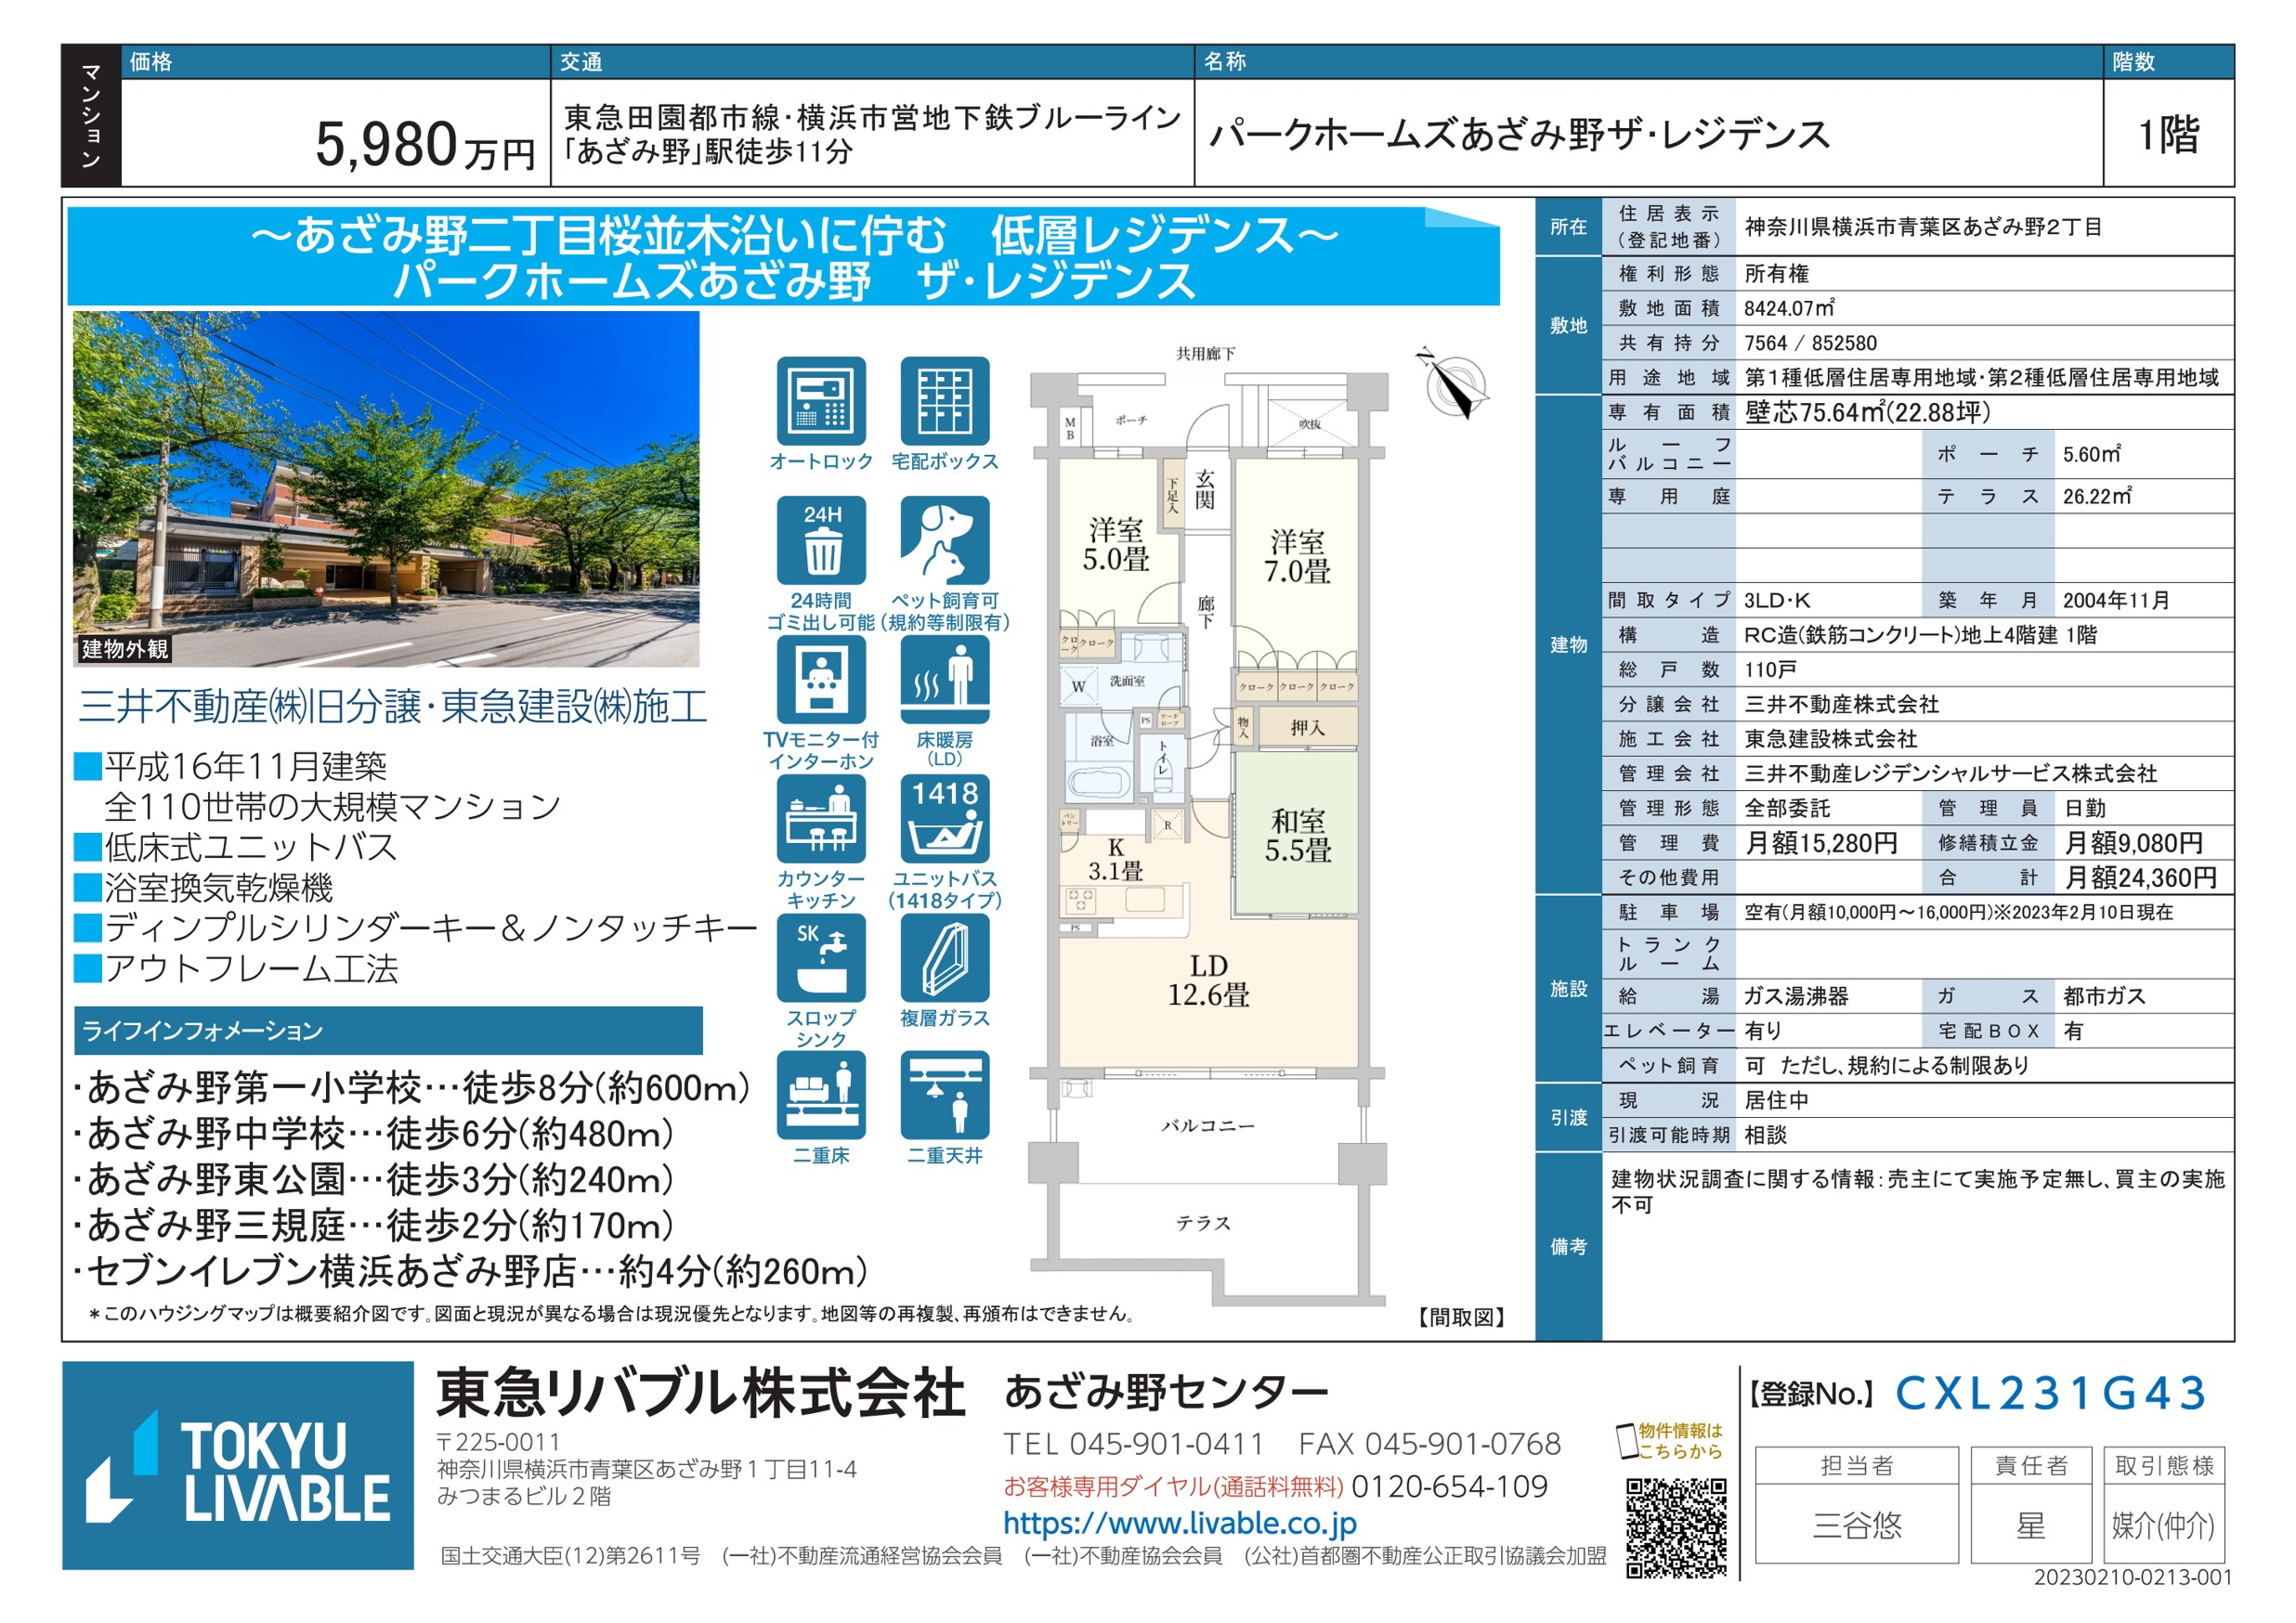
Task: Click the Tokyu Livable logo
Action: click(238, 1465)
